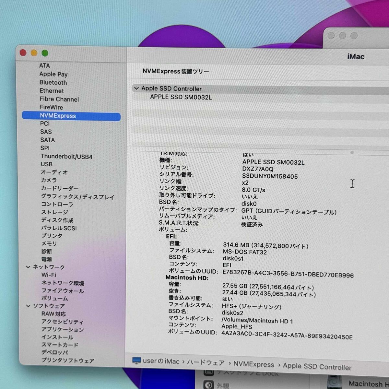Collapse the ネットワーク sidebar group

tap(28, 267)
